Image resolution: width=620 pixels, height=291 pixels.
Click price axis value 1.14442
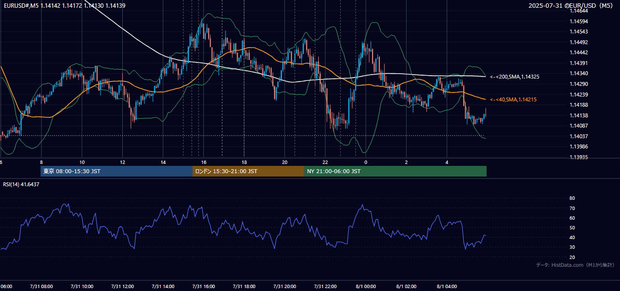[578, 52]
